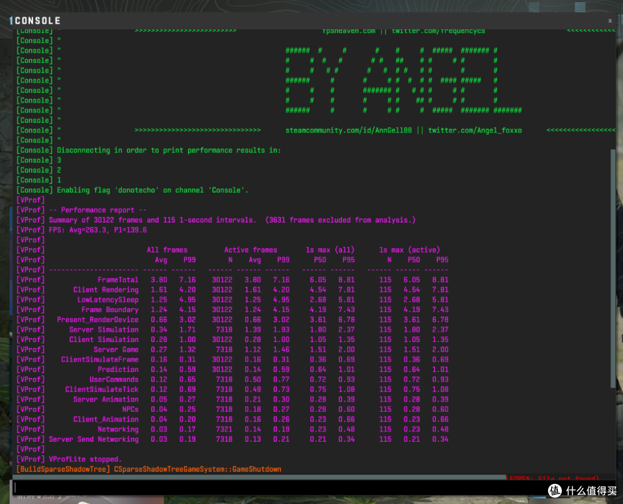This screenshot has width=623, height=504.
Task: Click the 'CSparseShadowTreeGameSystem::GameShutdown' line
Action: point(197,469)
